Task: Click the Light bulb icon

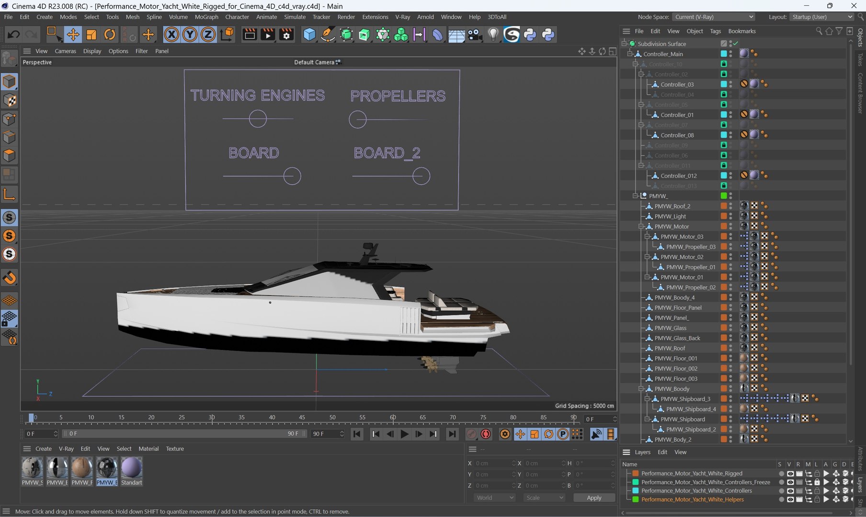Action: [493, 34]
